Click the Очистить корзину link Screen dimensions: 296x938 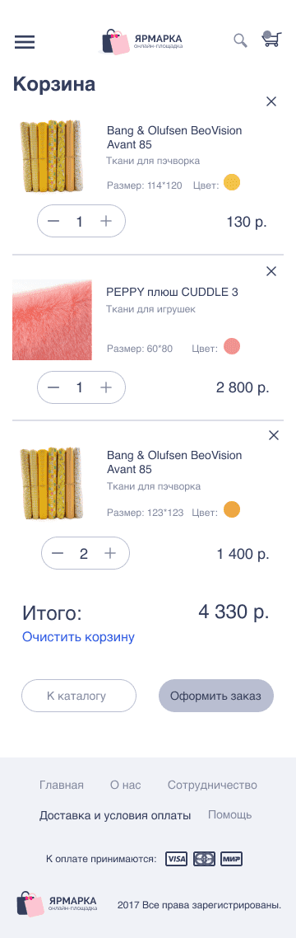(x=78, y=637)
